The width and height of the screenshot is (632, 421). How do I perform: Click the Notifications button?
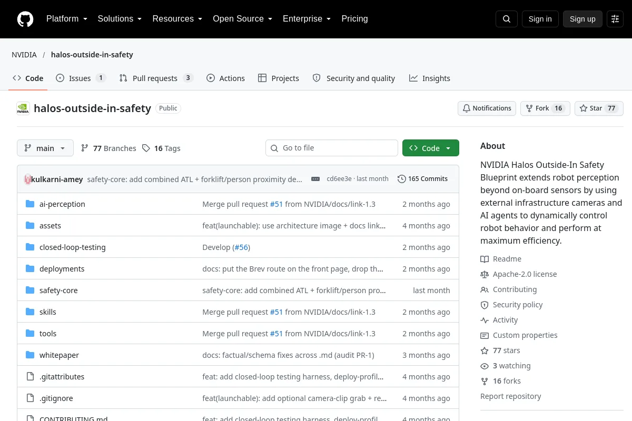(x=487, y=108)
